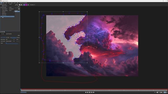
Task: Select the round tool icon beside zoom
Action: coord(22,5)
